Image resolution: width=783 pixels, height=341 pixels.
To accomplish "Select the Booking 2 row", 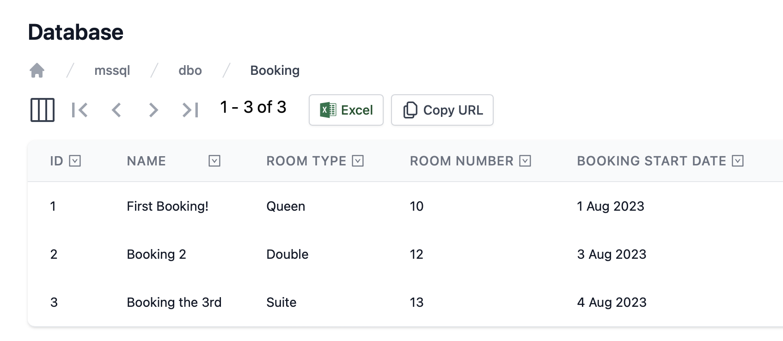I will tap(405, 254).
